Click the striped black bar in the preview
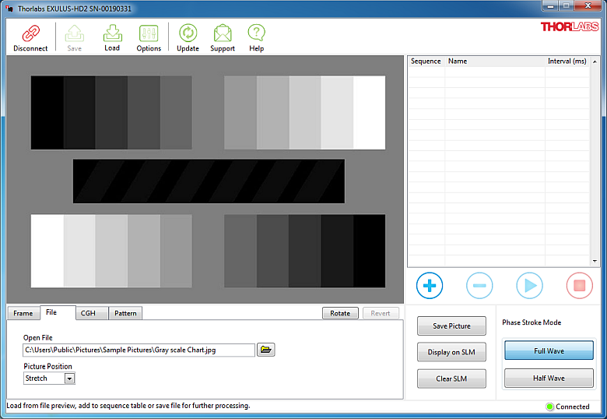Screen dimensions: 607x419 click(x=209, y=181)
